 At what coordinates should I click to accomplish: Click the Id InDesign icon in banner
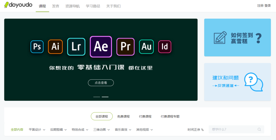tap(165, 47)
